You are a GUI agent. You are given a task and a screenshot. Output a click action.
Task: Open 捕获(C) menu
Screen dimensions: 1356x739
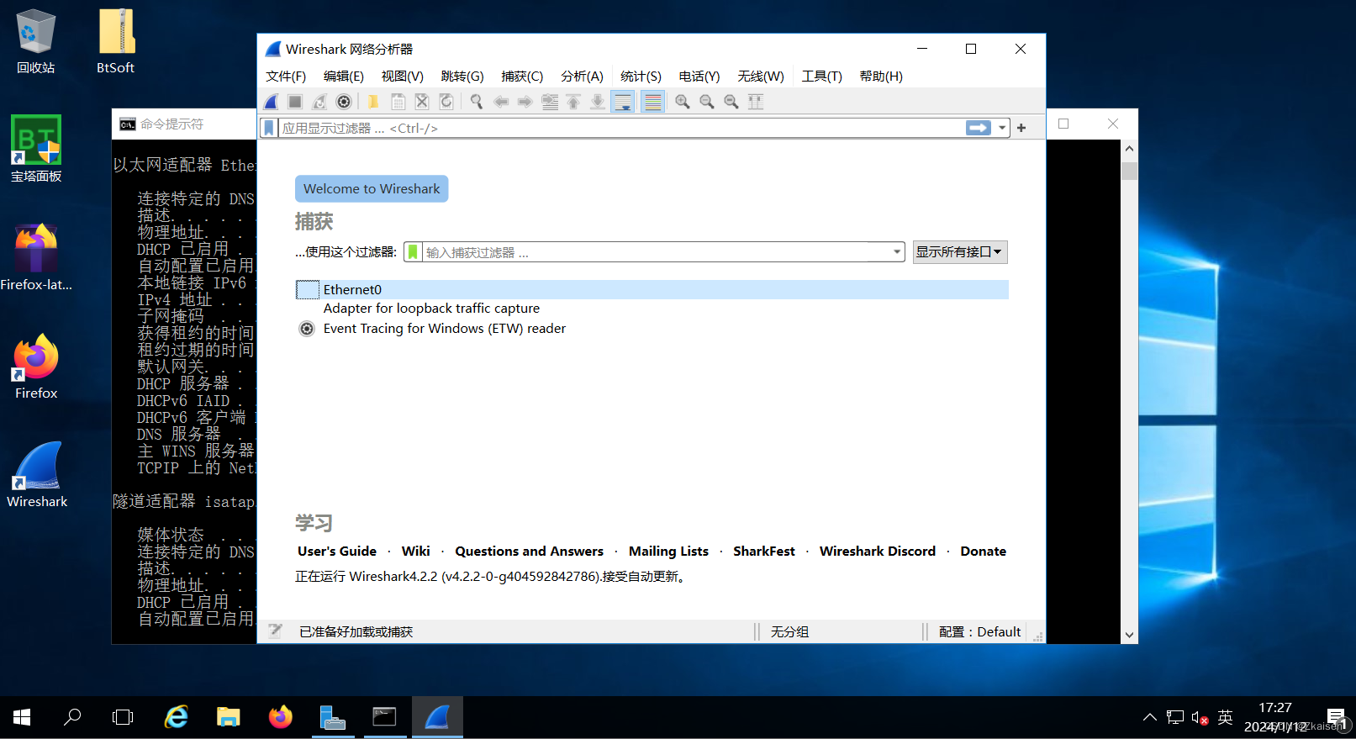(522, 77)
